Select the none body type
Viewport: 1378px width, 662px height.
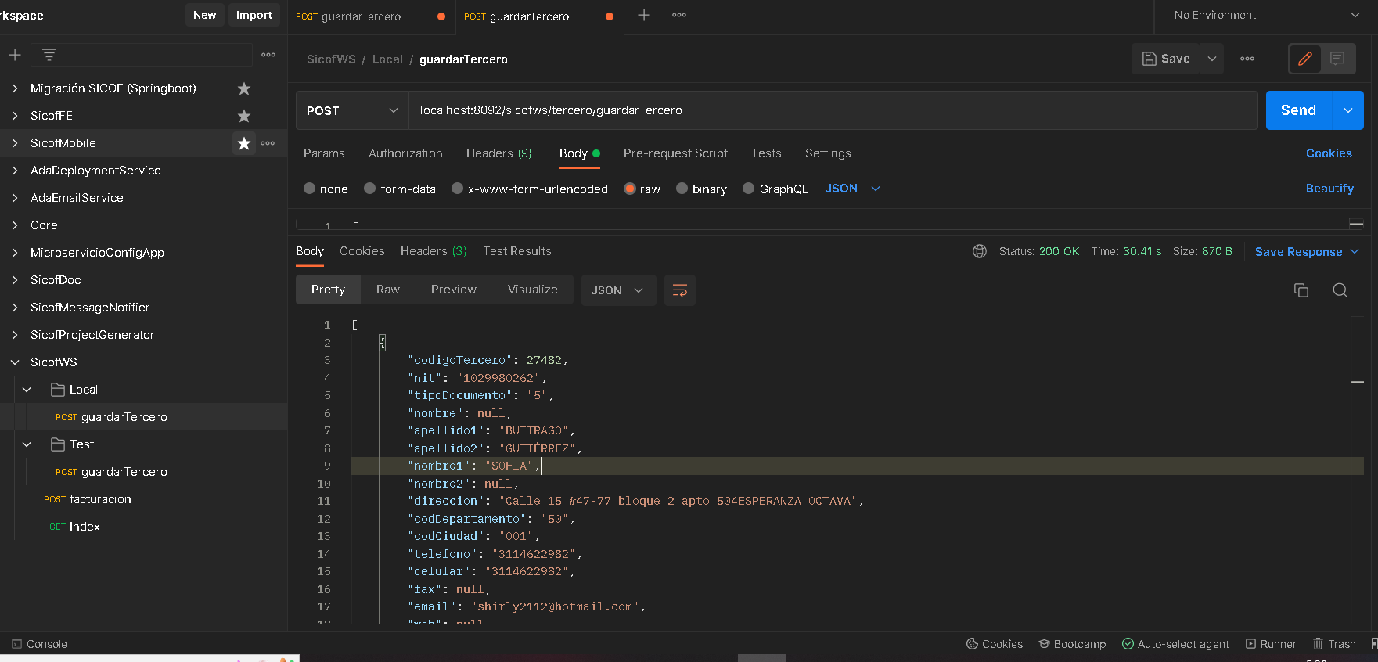pos(310,189)
